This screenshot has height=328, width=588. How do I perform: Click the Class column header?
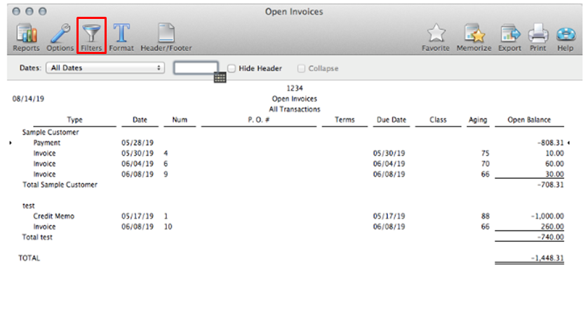(x=438, y=120)
